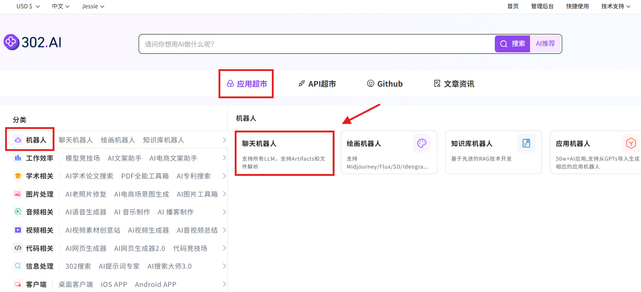Click the AI search input field

click(317, 44)
